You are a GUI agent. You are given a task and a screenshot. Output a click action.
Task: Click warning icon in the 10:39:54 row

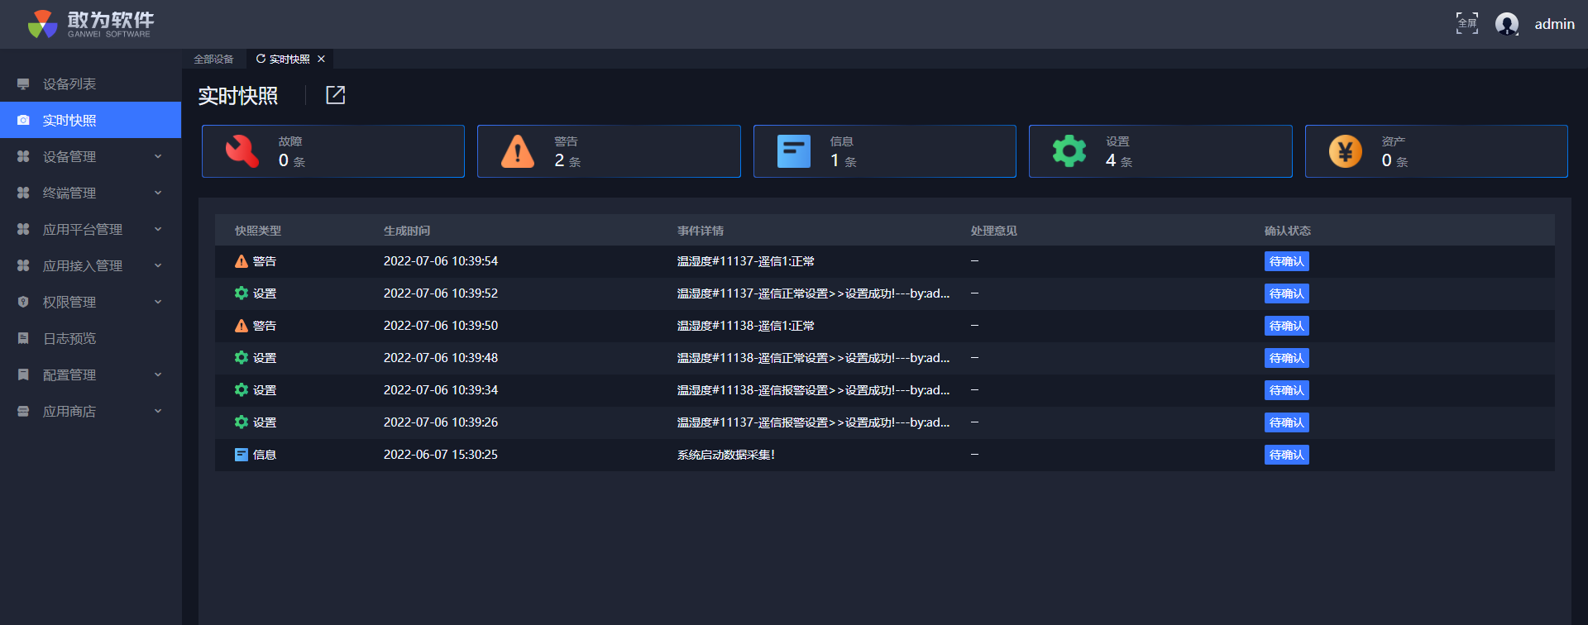[242, 261]
